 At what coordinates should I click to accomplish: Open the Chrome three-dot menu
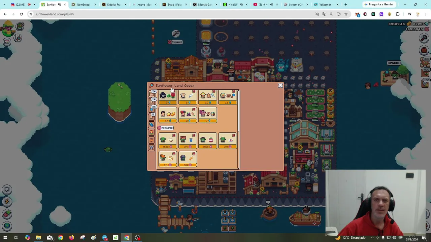pyautogui.click(x=426, y=14)
